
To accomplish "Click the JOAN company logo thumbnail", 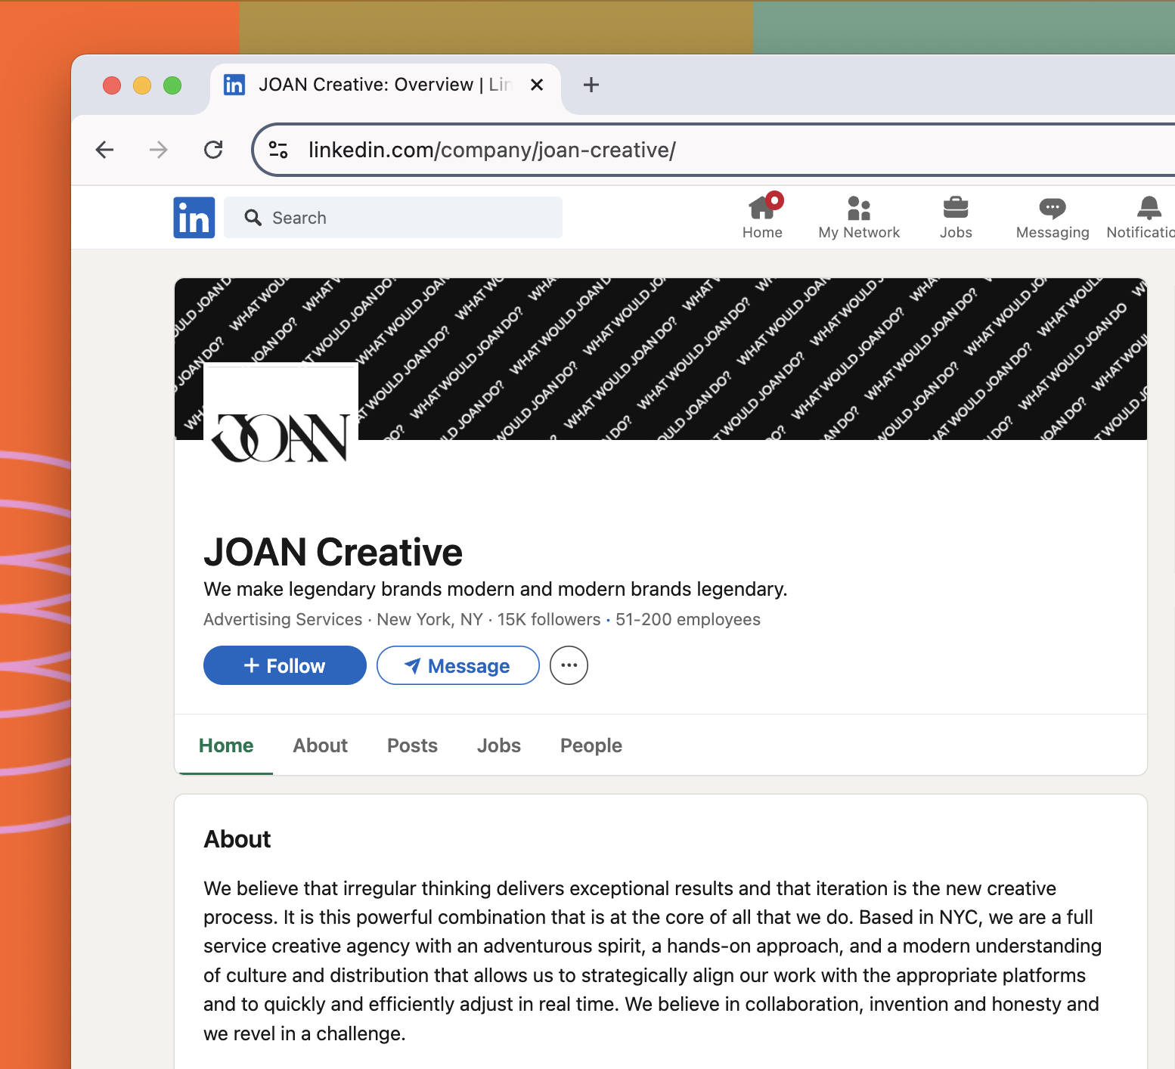I will (281, 439).
